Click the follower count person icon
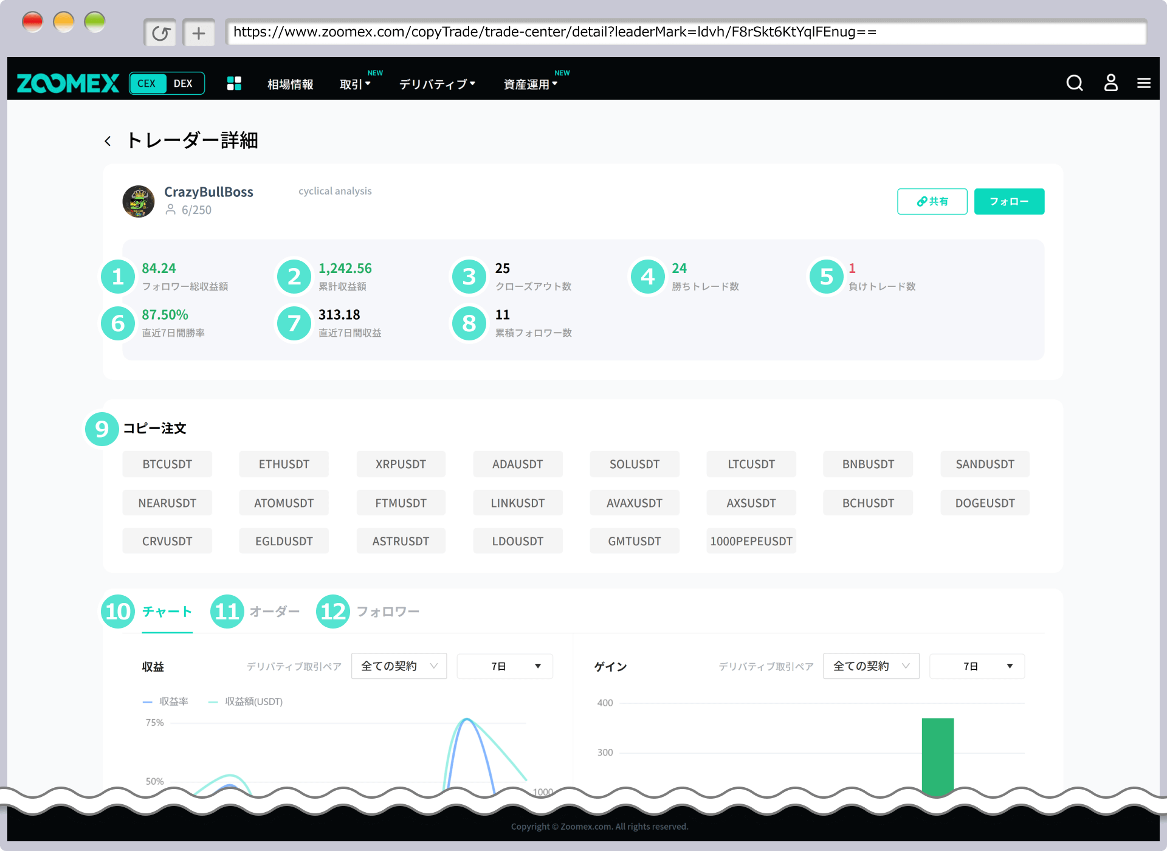The image size is (1167, 851). pos(171,210)
